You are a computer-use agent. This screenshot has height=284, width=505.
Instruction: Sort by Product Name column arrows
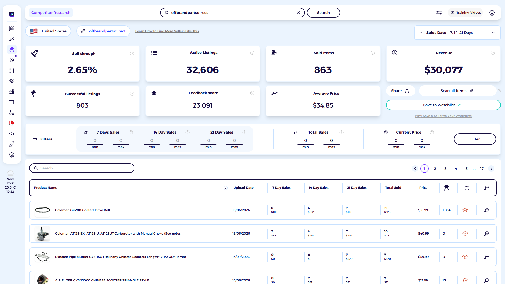tap(225, 188)
